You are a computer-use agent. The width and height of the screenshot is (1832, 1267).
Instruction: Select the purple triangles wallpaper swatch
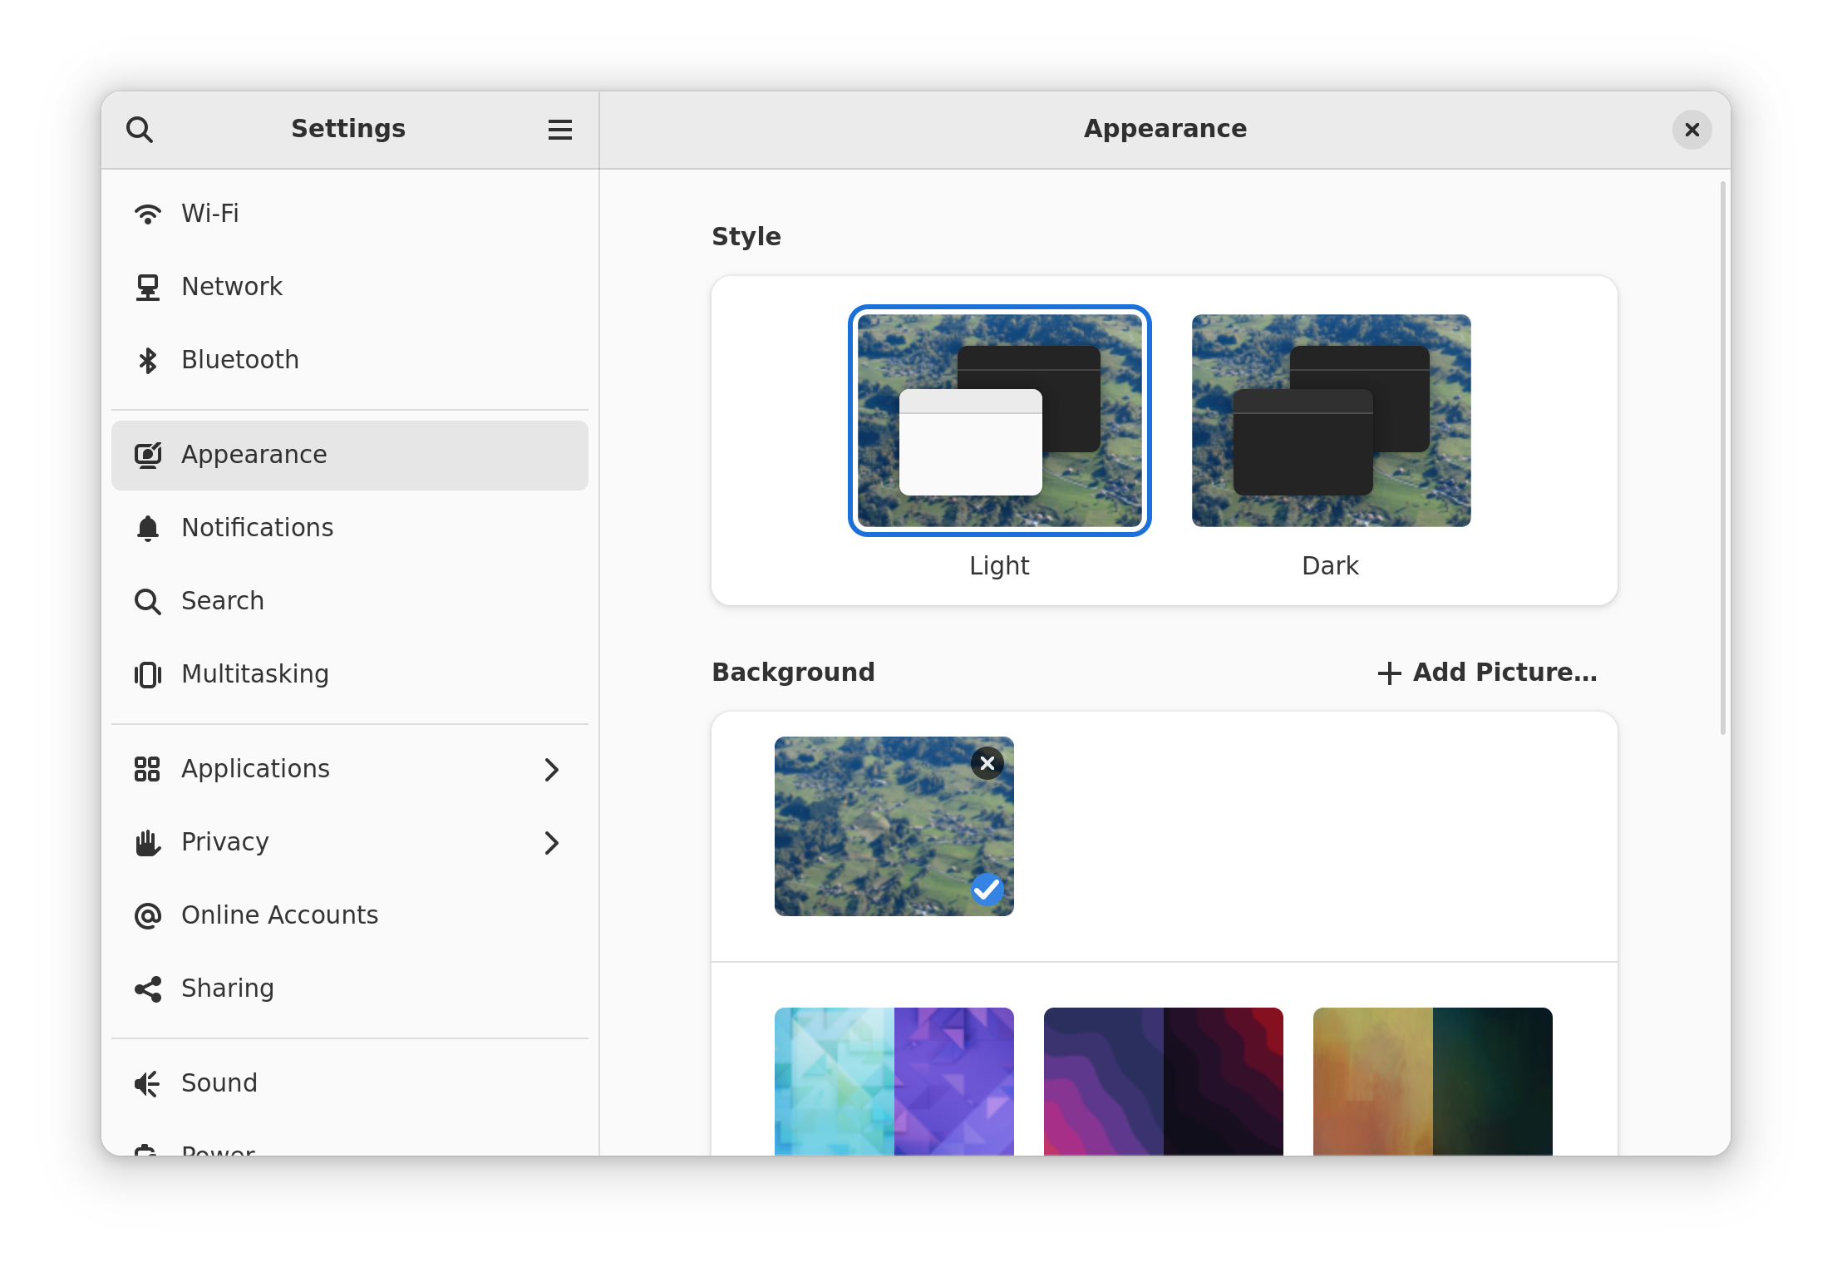[953, 1082]
